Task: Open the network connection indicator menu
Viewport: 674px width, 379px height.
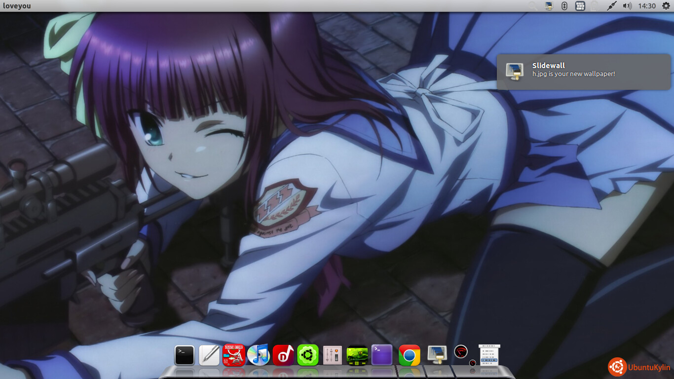Action: click(611, 6)
